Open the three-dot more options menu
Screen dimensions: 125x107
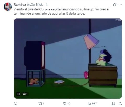(x=120, y=5)
